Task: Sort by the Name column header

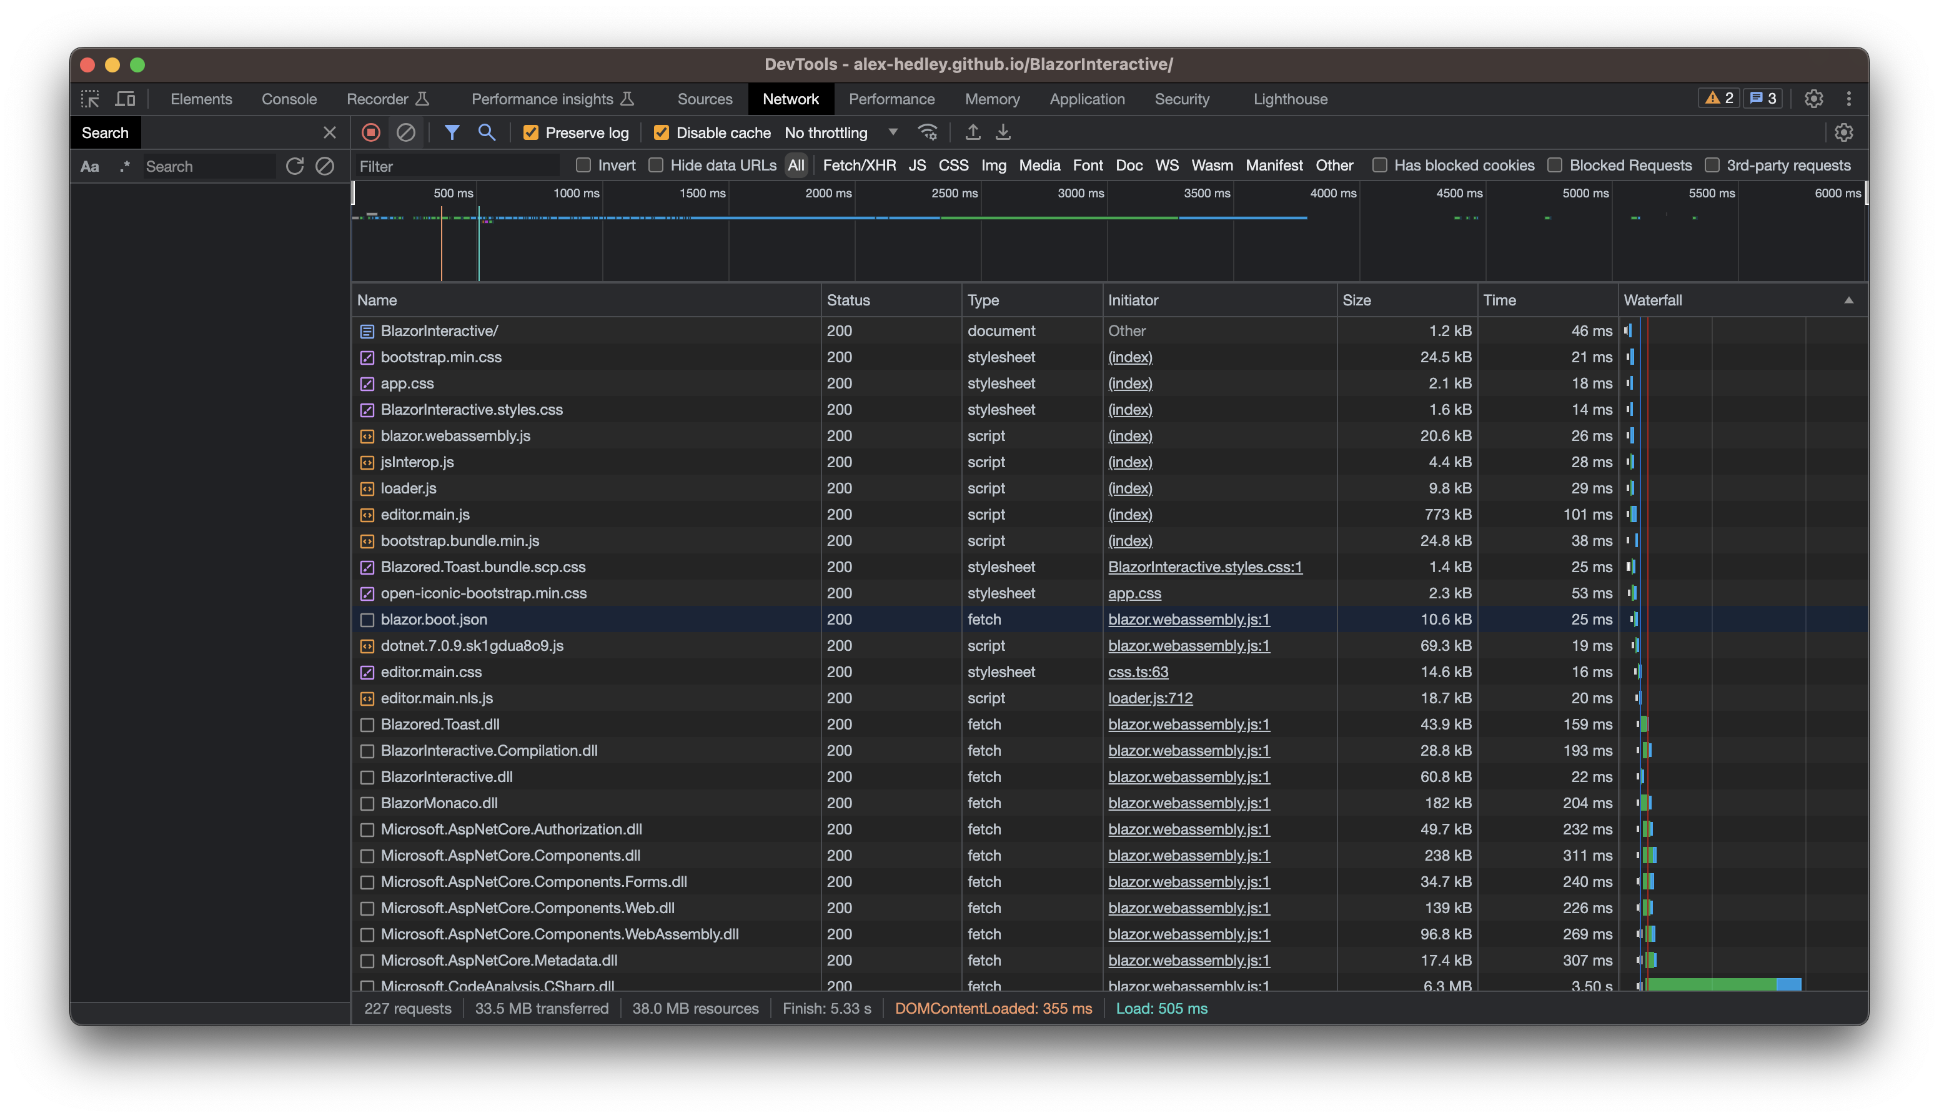Action: tap(586, 300)
